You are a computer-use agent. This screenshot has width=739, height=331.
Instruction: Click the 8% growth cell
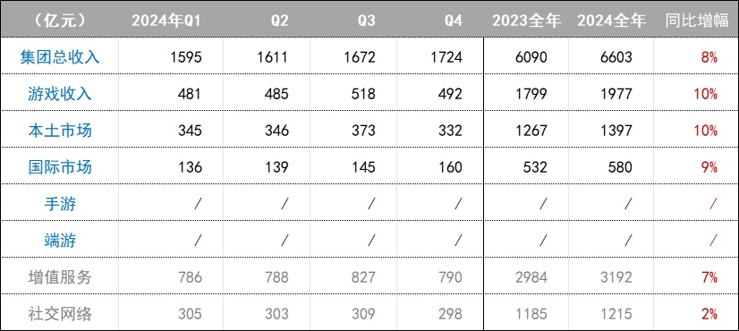pos(709,57)
